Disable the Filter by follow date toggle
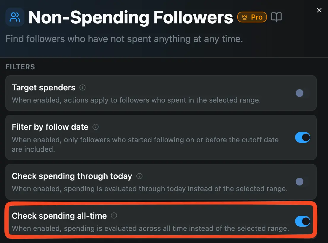The width and height of the screenshot is (328, 243). coord(302,138)
